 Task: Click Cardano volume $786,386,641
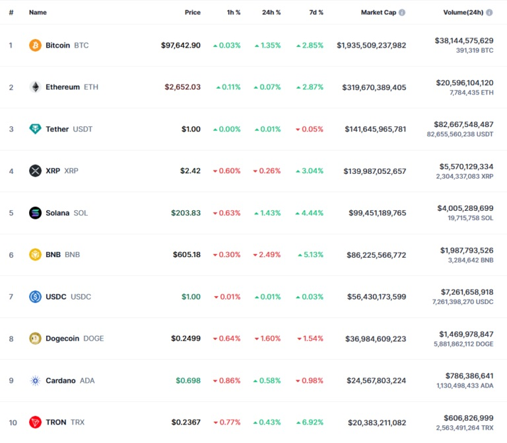click(x=469, y=376)
